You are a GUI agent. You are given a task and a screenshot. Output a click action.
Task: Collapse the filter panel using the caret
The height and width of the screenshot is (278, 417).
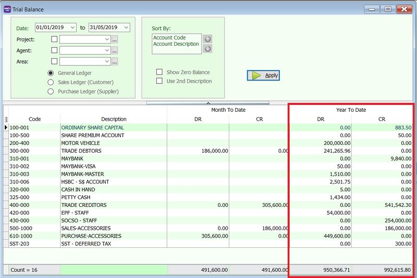point(208,103)
